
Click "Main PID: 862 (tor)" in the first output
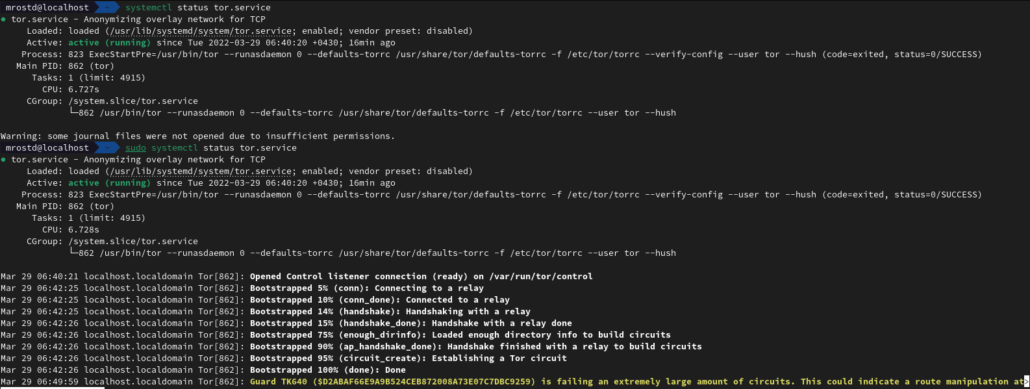click(x=65, y=66)
